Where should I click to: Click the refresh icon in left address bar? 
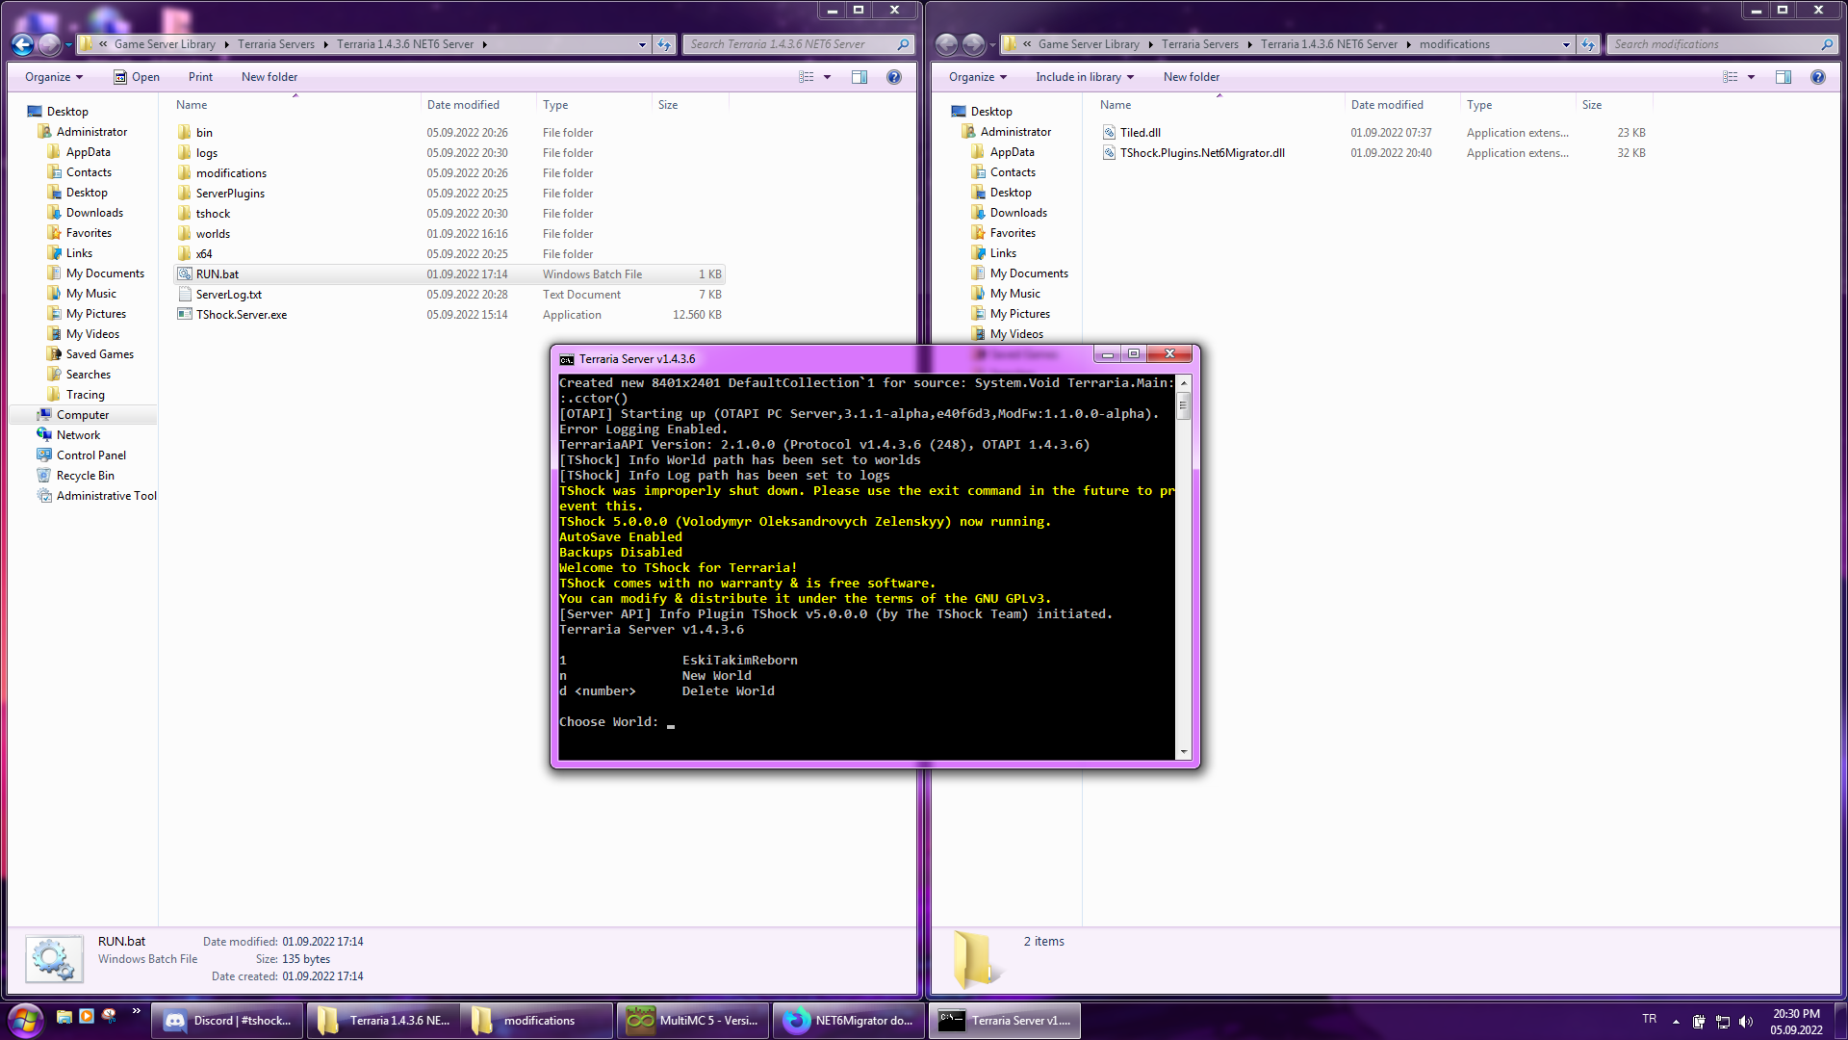tap(664, 44)
